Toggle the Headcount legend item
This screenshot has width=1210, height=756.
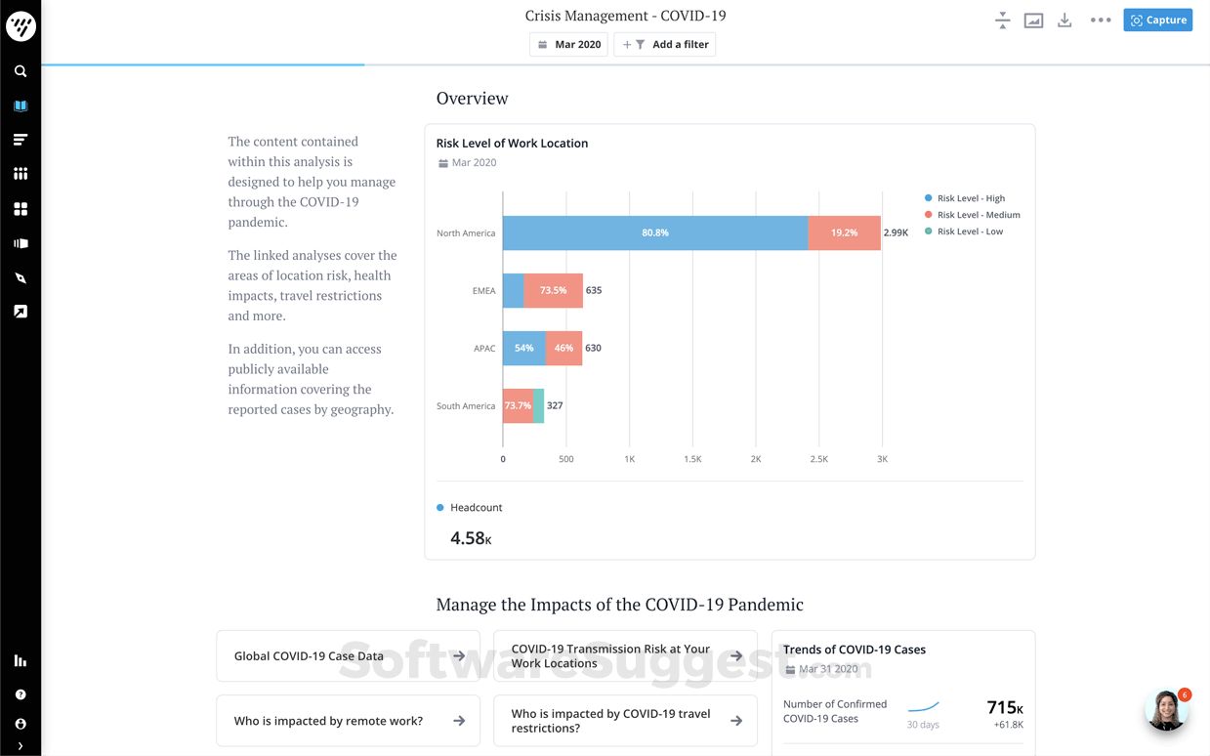(x=469, y=507)
